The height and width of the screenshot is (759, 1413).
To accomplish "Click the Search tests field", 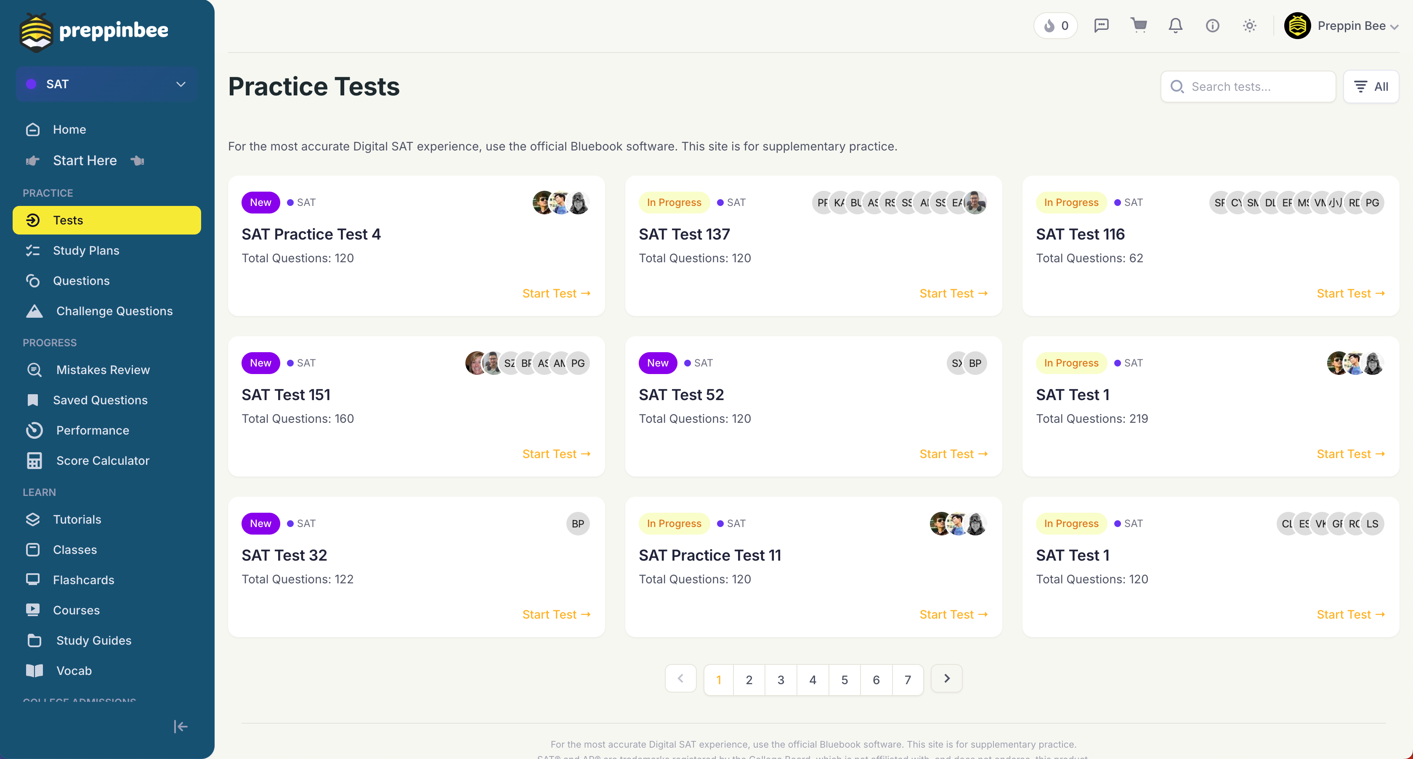I will click(x=1248, y=87).
